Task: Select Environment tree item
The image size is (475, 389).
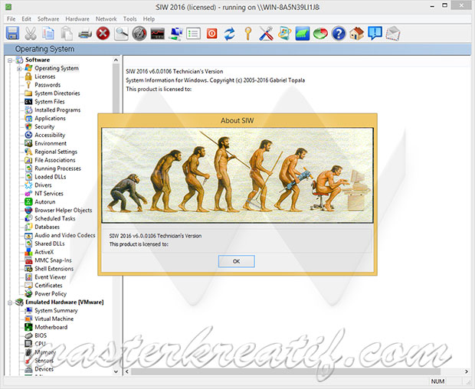Action: point(51,143)
